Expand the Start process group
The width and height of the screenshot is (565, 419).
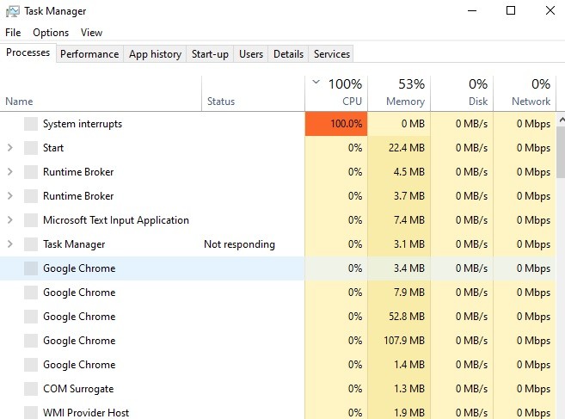[x=9, y=148]
